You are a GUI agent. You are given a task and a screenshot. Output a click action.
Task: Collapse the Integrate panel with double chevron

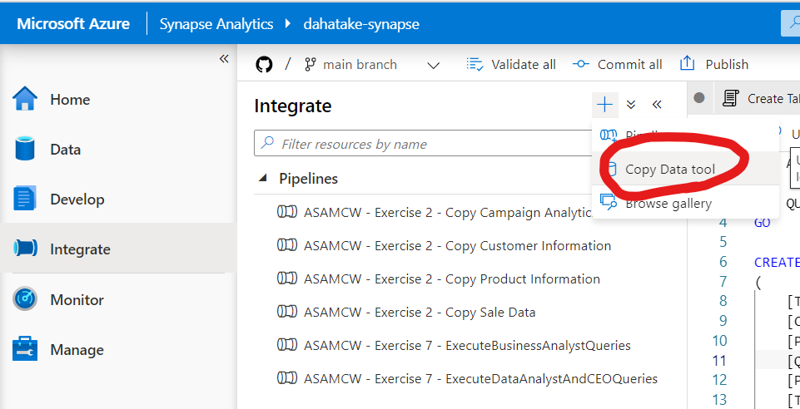coord(657,105)
